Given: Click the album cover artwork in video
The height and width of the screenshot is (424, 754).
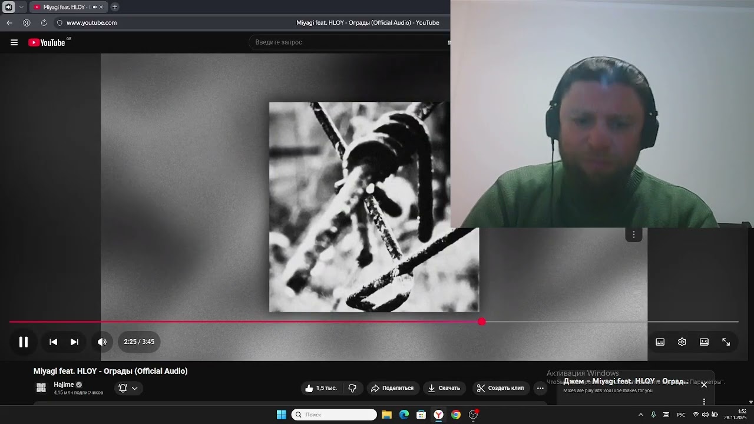Looking at the screenshot, I should pos(374,207).
